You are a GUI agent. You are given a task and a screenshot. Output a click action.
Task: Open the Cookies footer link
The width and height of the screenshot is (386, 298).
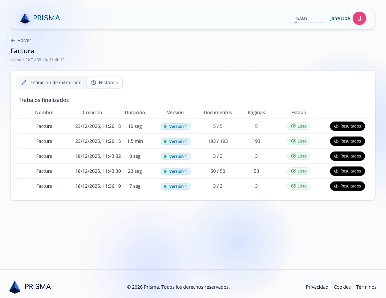pos(342,287)
